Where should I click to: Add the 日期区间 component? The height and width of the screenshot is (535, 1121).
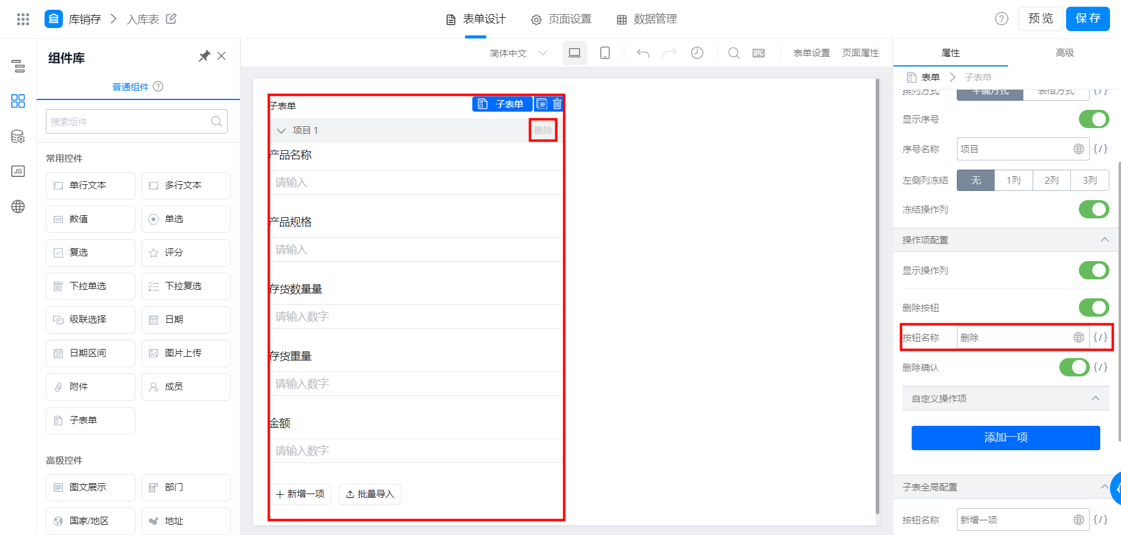click(90, 353)
